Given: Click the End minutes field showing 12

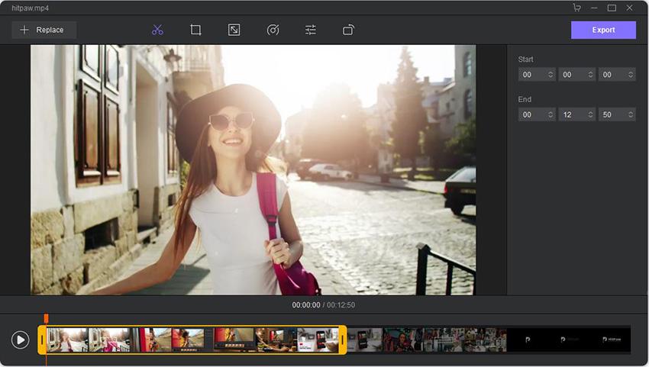Looking at the screenshot, I should [576, 114].
